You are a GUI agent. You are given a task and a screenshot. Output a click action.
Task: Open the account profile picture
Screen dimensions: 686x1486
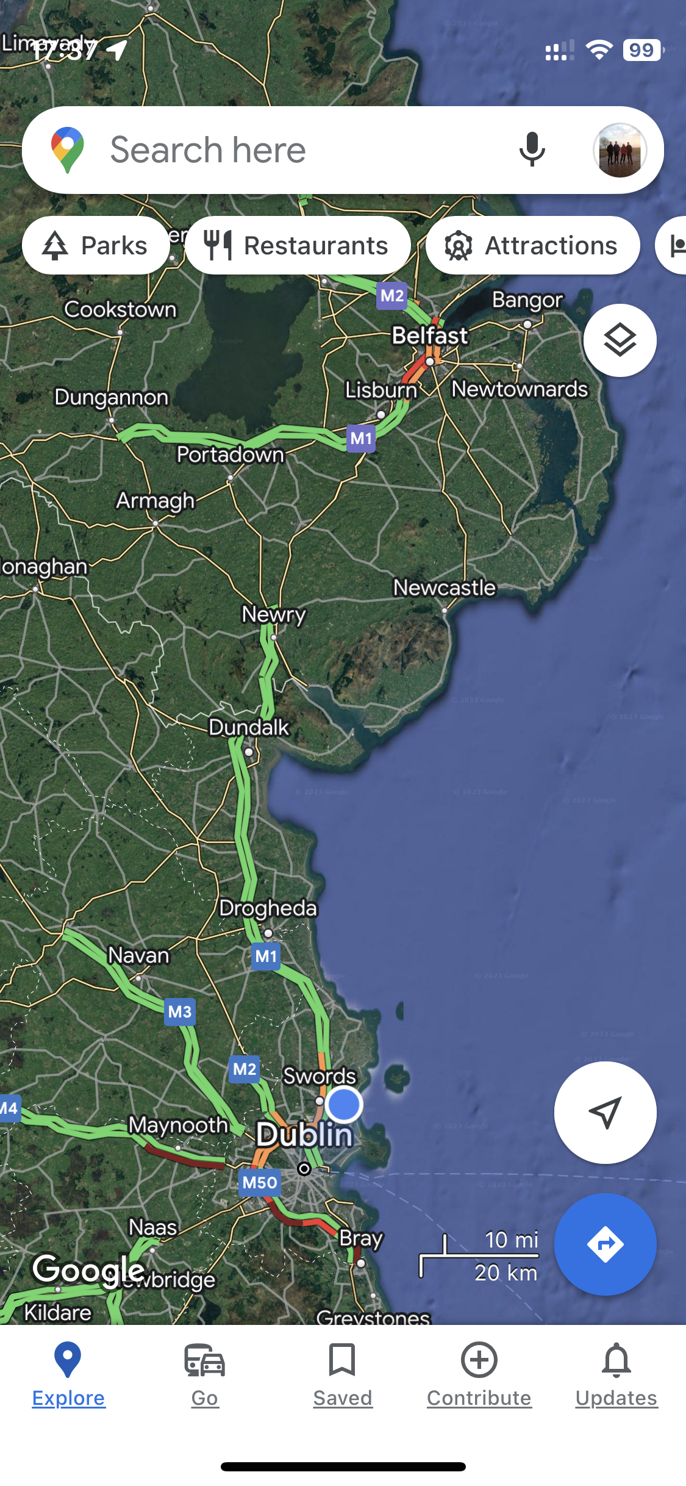(620, 150)
